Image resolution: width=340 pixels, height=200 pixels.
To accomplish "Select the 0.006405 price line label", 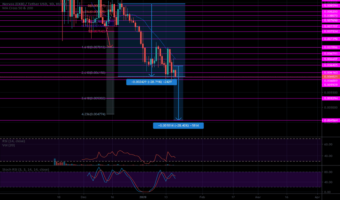I will [x=331, y=65].
